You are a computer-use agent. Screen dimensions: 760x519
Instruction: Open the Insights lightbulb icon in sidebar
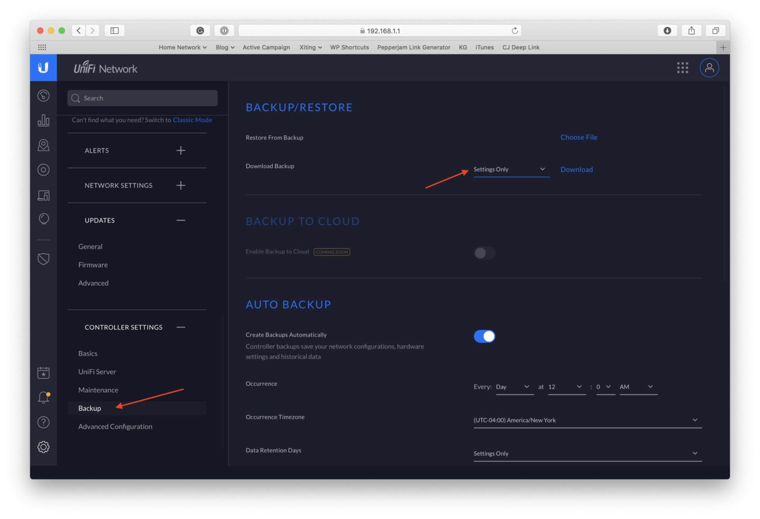pos(44,219)
